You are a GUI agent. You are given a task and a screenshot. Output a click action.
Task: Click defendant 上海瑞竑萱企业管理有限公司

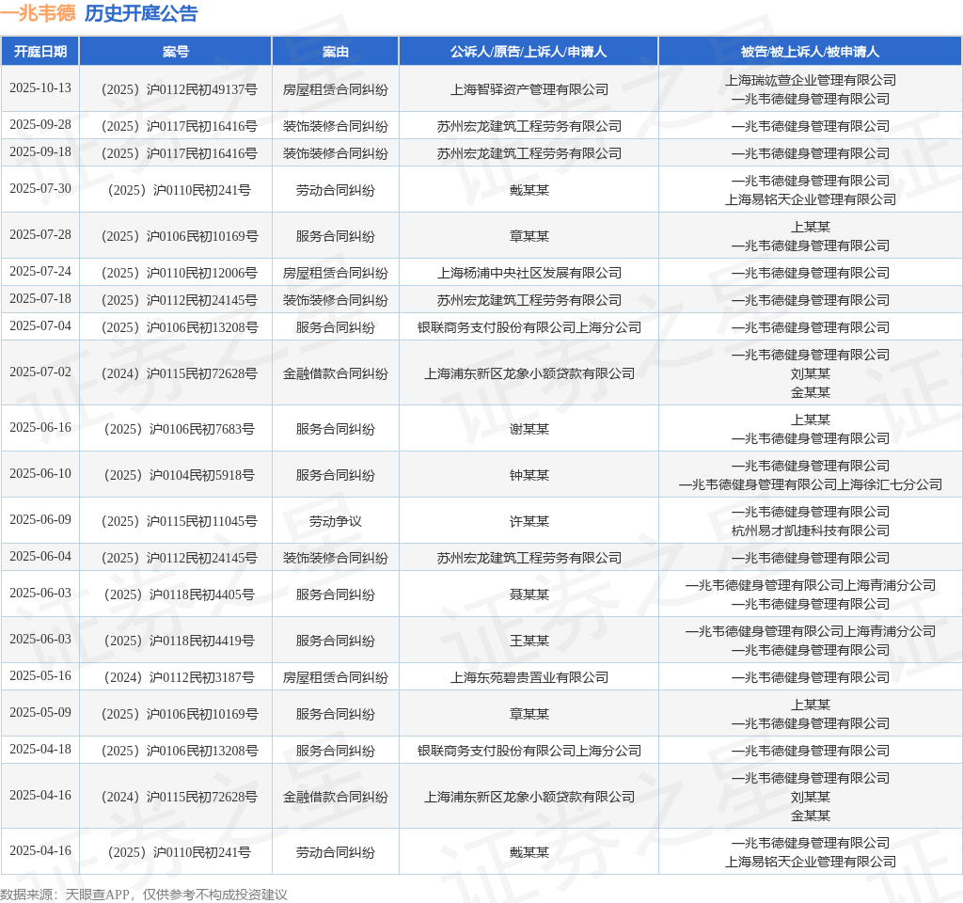tap(810, 81)
